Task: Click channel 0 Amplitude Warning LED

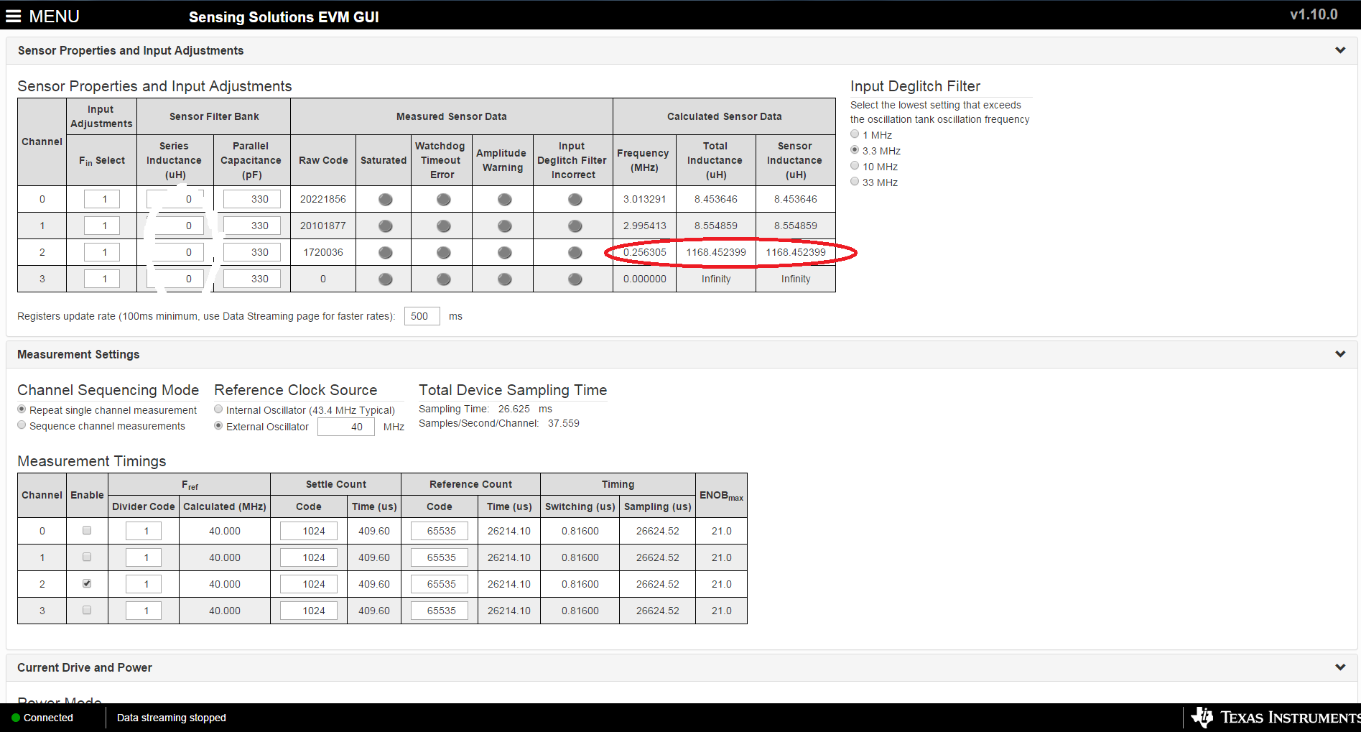Action: point(505,200)
